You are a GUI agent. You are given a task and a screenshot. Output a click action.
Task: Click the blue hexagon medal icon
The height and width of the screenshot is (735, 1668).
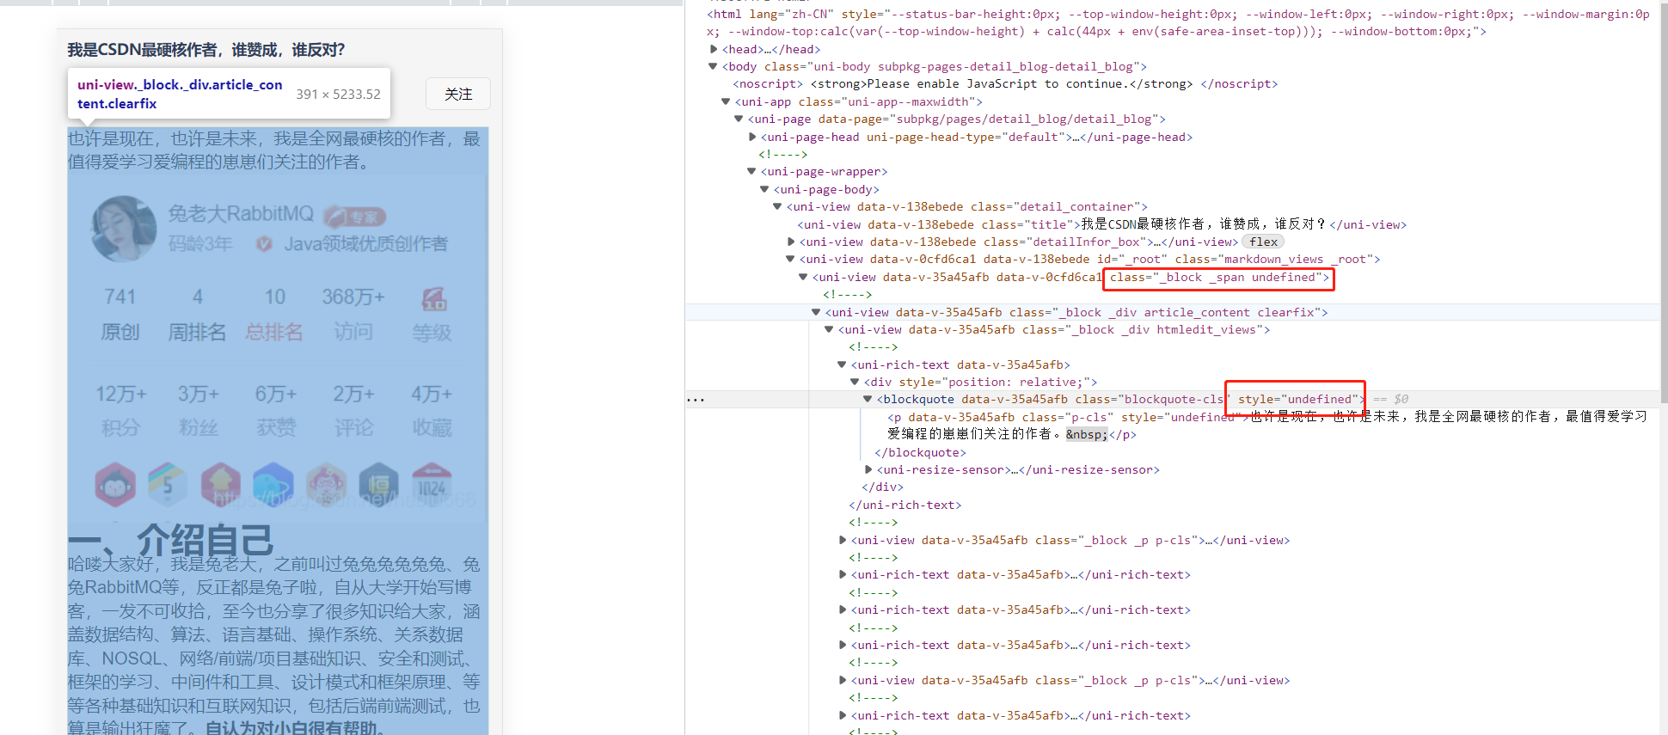point(273,484)
